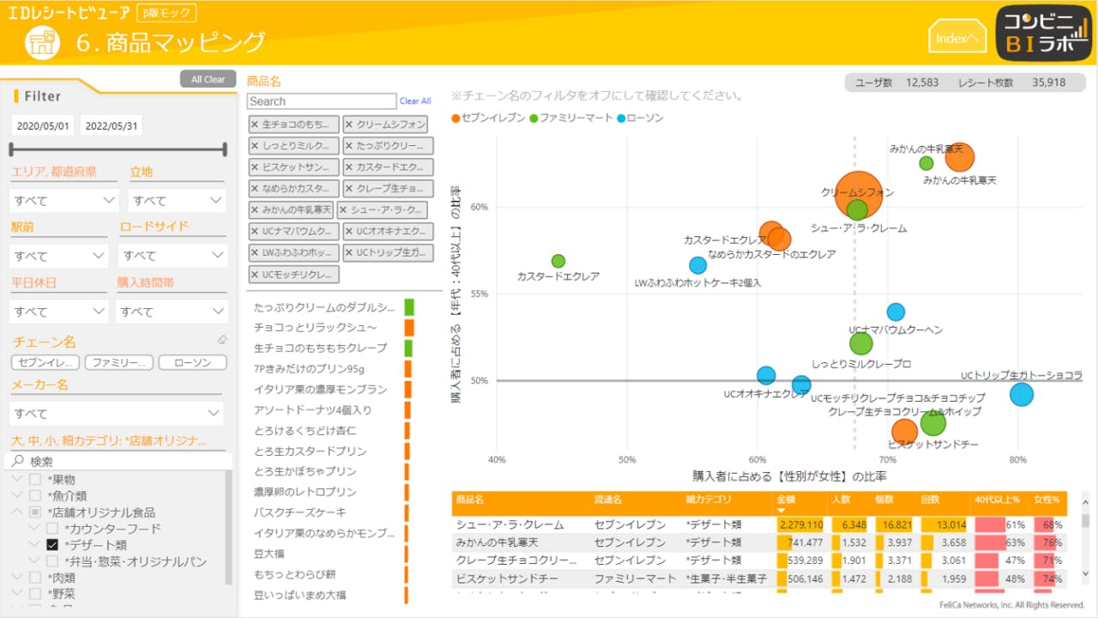Expand the *果物 tree node
This screenshot has width=1098, height=618.
(x=16, y=480)
